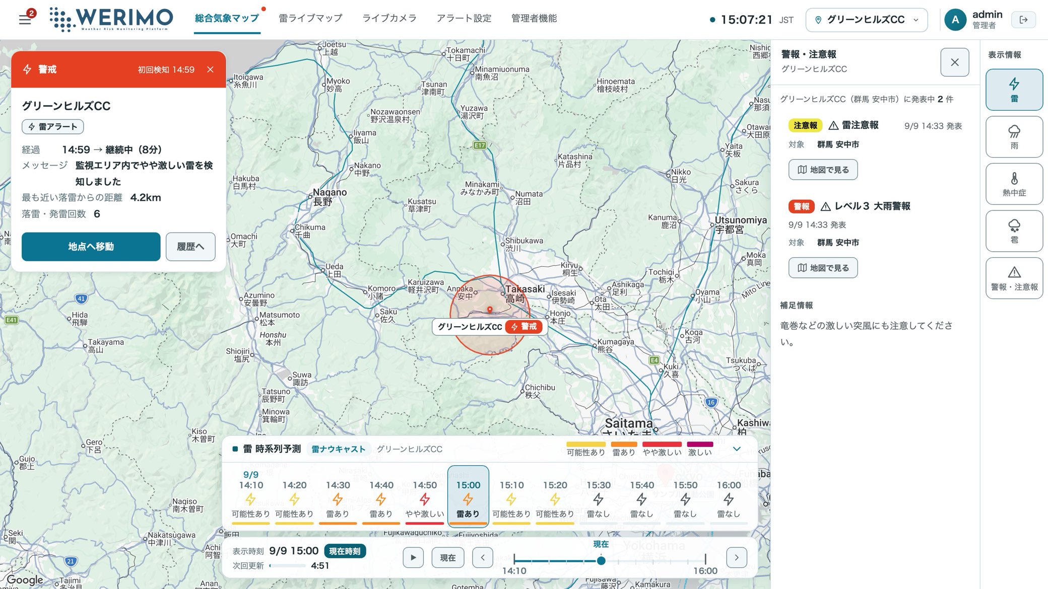Jump to 現在 with the timeline button
Screen dimensions: 1048x589
[448, 557]
